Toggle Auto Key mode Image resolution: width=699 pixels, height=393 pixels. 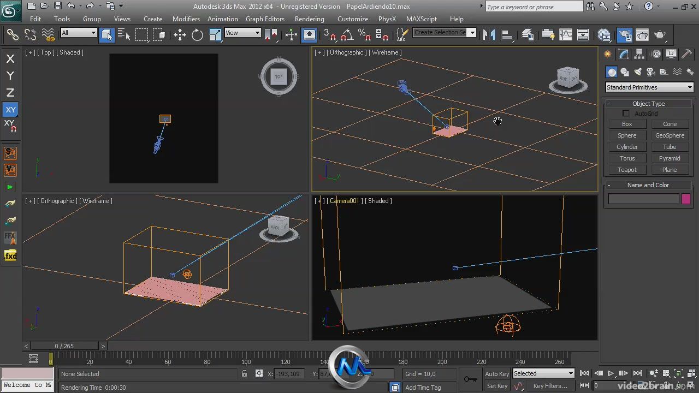tap(497, 374)
